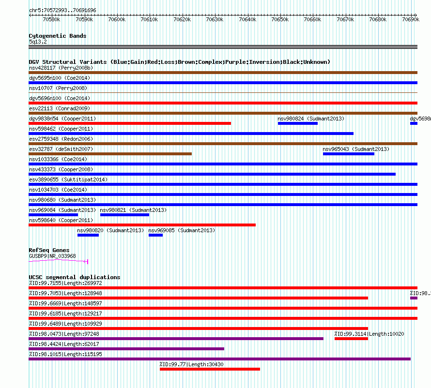The width and height of the screenshot is (431, 388).
Task: Click the esv3890655 (Suktitipat2014) label
Action: click(68, 179)
